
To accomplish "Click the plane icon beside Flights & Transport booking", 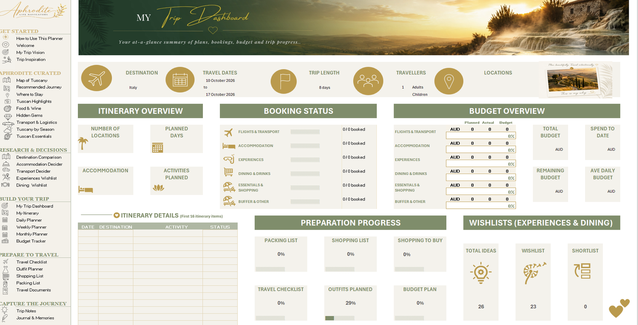I will click(228, 132).
